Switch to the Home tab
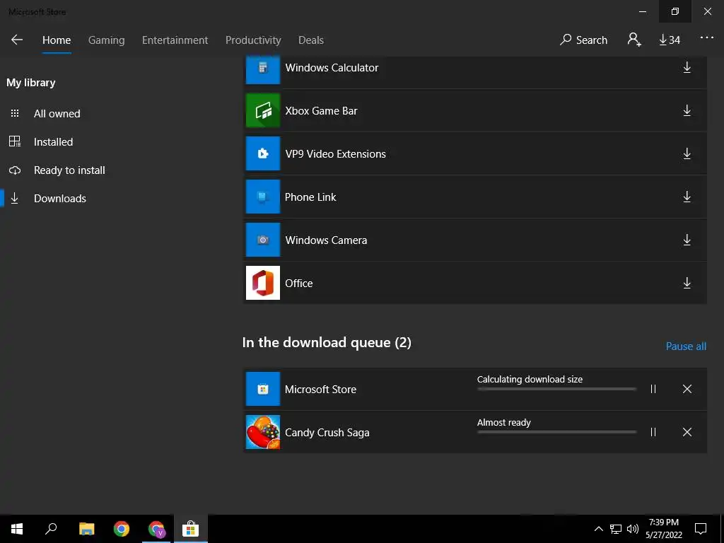The image size is (724, 543). 57,40
